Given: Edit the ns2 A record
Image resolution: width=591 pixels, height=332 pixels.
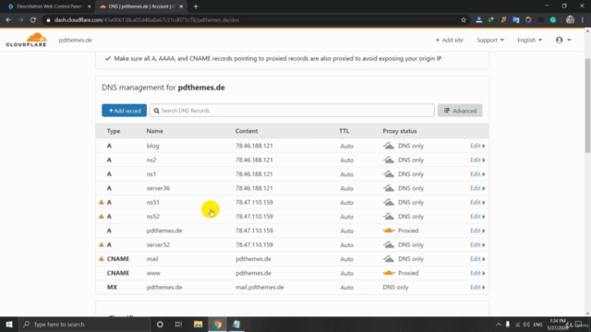Looking at the screenshot, I should (x=477, y=160).
